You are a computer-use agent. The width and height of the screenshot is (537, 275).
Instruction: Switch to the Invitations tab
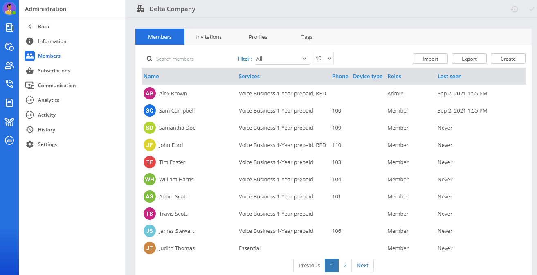[209, 37]
